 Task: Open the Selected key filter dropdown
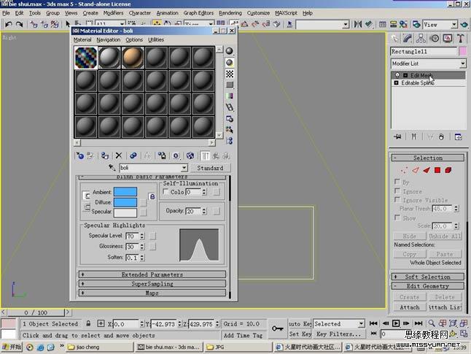tap(361, 323)
